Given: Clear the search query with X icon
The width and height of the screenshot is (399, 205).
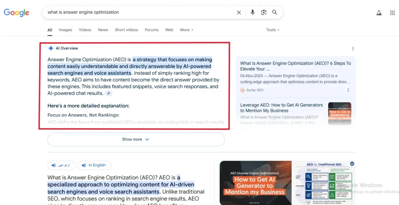Looking at the screenshot, I should pyautogui.click(x=239, y=12).
